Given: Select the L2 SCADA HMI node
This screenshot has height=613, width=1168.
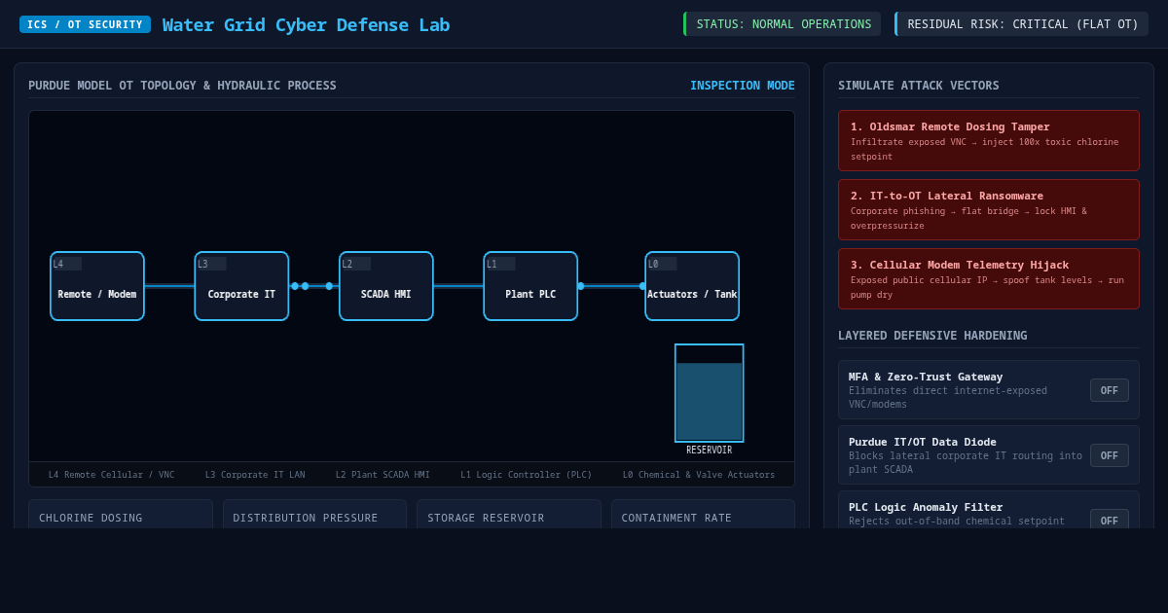Looking at the screenshot, I should point(386,286).
